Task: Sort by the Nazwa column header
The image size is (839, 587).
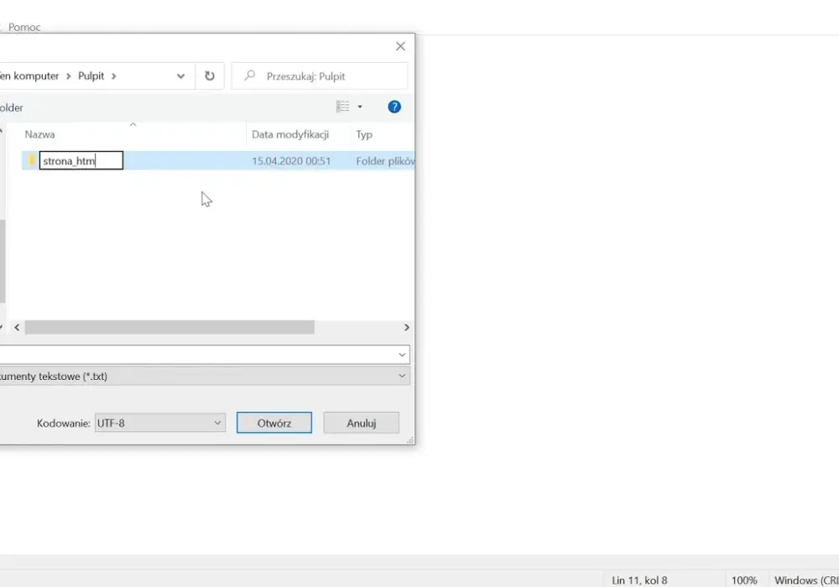Action: tap(39, 134)
